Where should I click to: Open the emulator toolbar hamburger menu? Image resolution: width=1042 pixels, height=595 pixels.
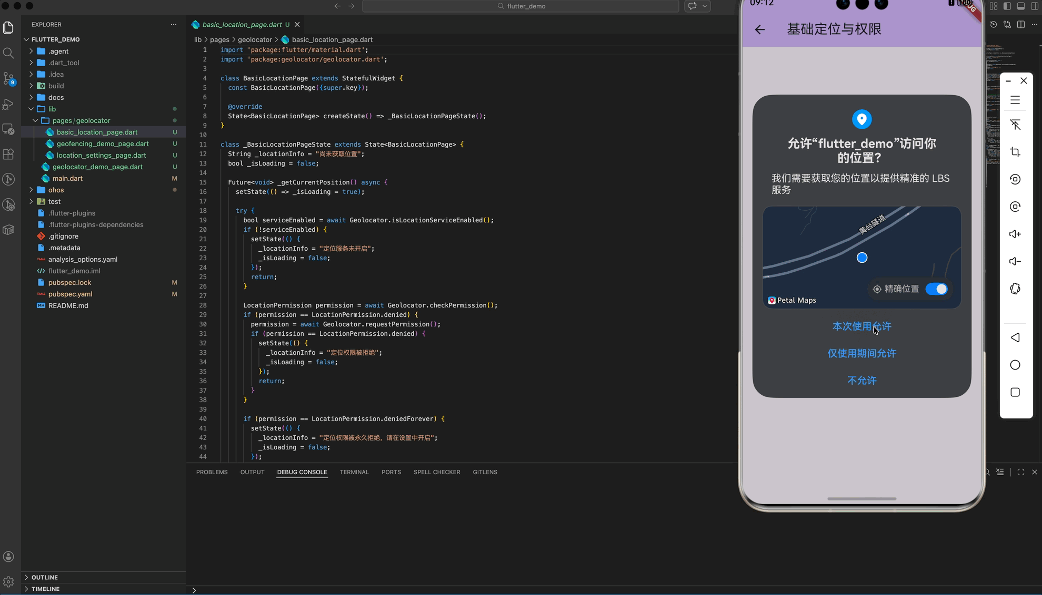point(1015,100)
